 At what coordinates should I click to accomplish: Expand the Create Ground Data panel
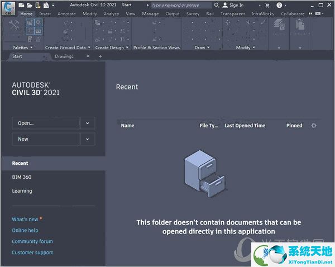89,47
